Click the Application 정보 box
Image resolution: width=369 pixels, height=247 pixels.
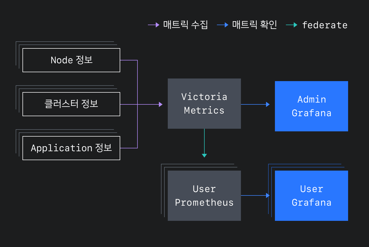(x=71, y=148)
